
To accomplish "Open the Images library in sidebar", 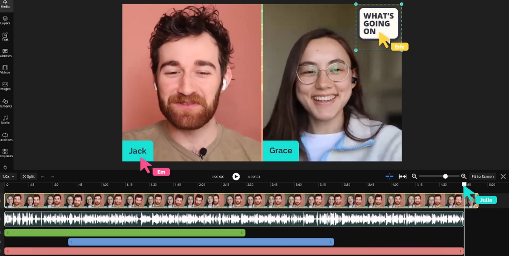I will tap(5, 86).
